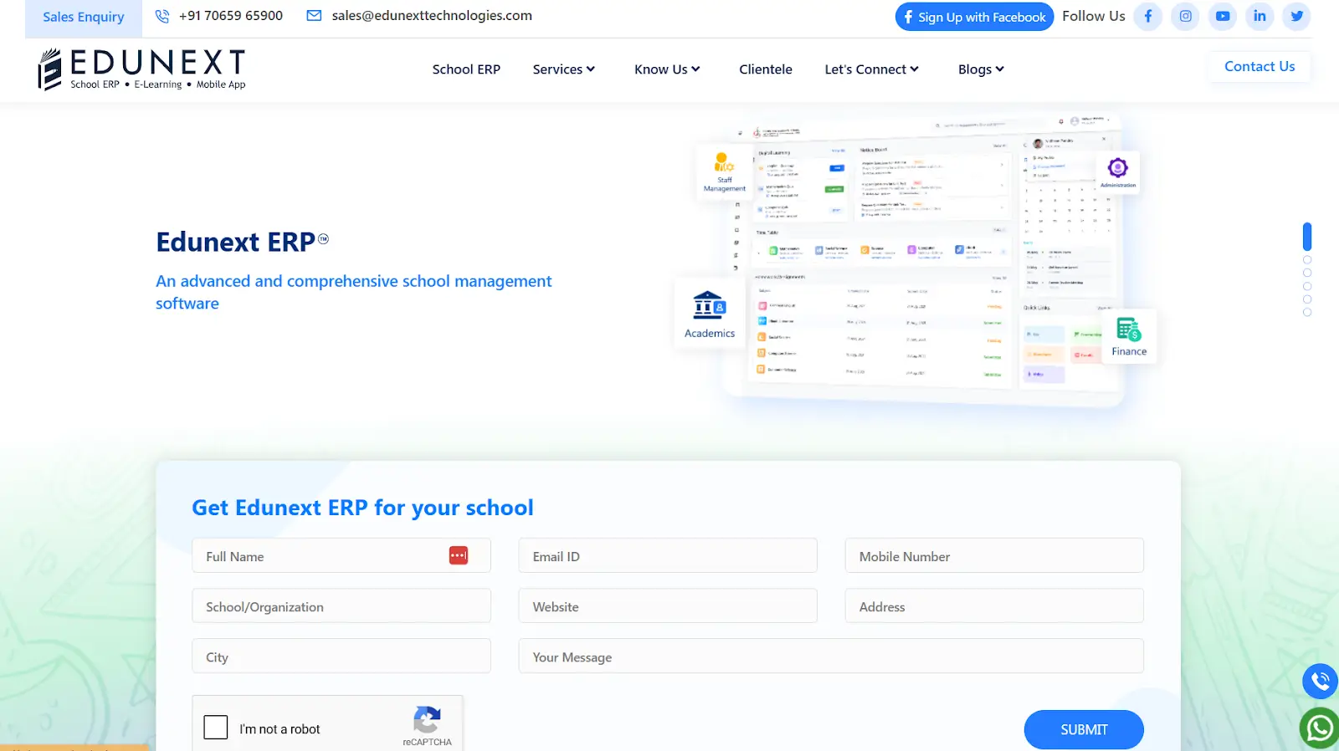
Task: Click the Website input field
Action: [668, 605]
